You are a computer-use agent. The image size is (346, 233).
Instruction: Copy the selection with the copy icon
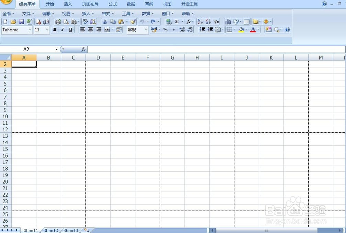(x=113, y=22)
